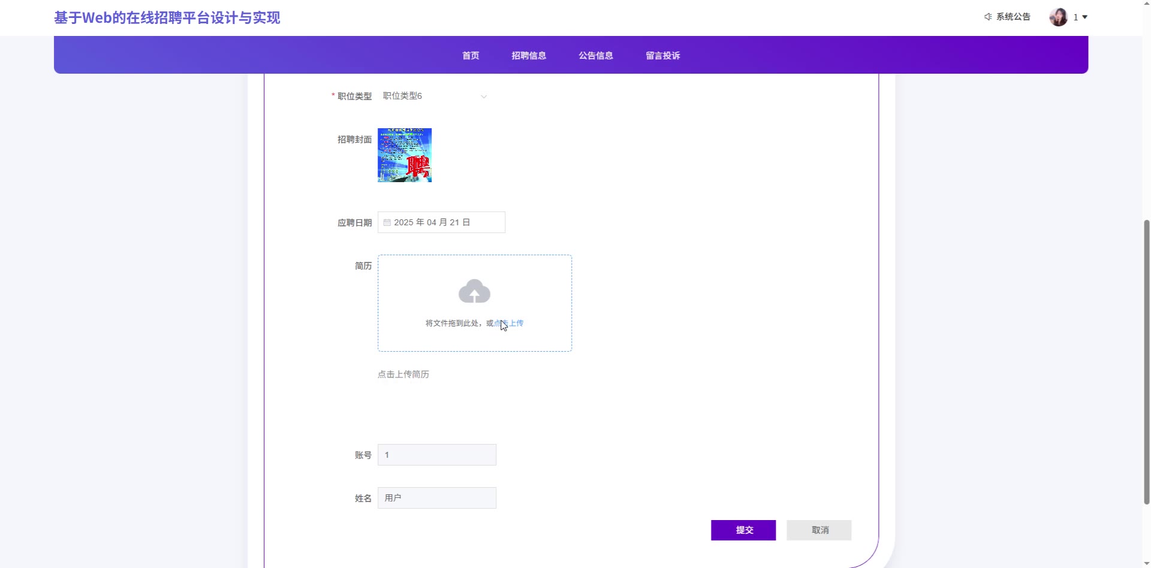Open 留言投诉 navigation tab
Viewport: 1151px width, 568px height.
click(x=663, y=56)
